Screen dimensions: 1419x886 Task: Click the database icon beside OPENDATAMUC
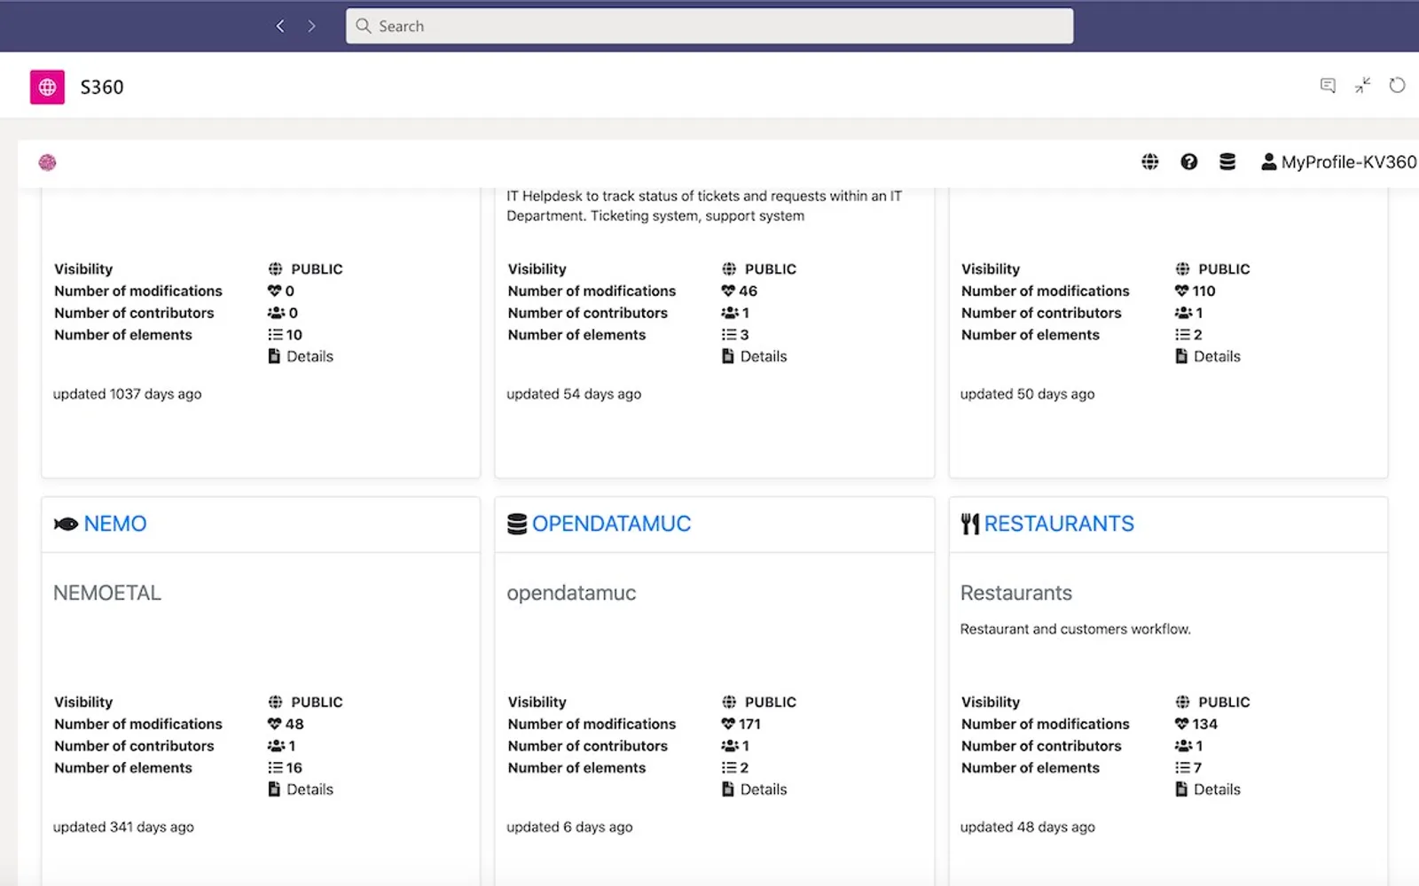pyautogui.click(x=517, y=524)
